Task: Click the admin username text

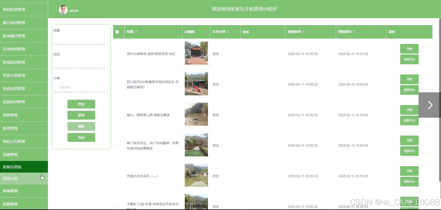Action: click(x=74, y=11)
